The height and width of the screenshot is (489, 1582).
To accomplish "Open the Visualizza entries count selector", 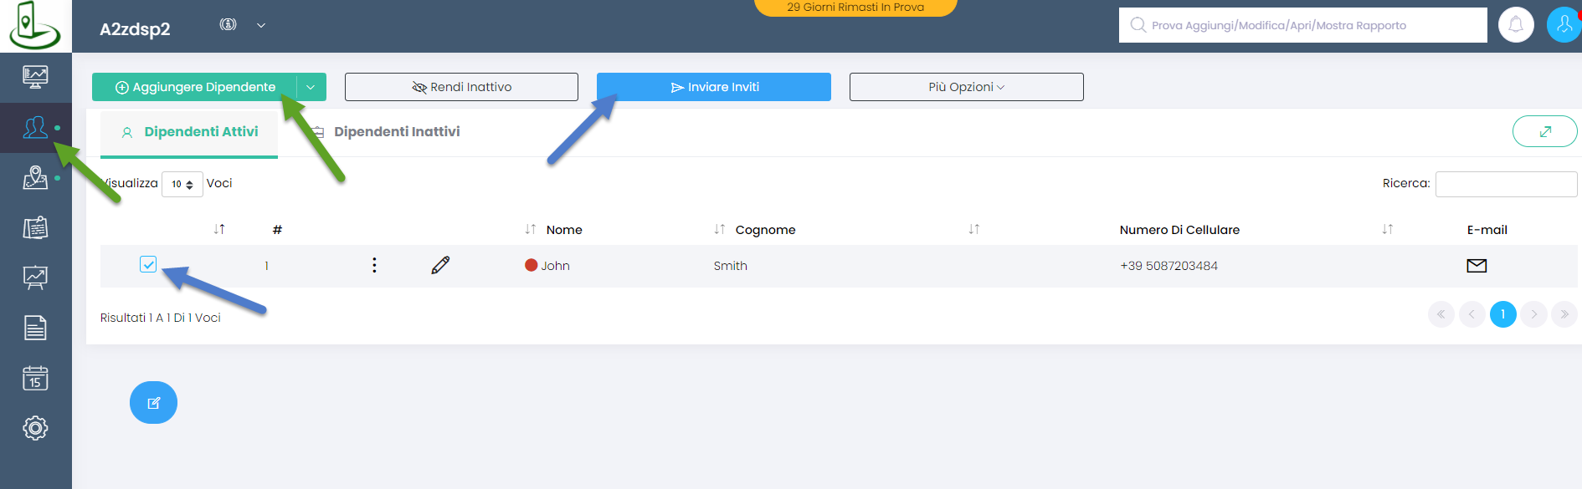I will [x=182, y=184].
